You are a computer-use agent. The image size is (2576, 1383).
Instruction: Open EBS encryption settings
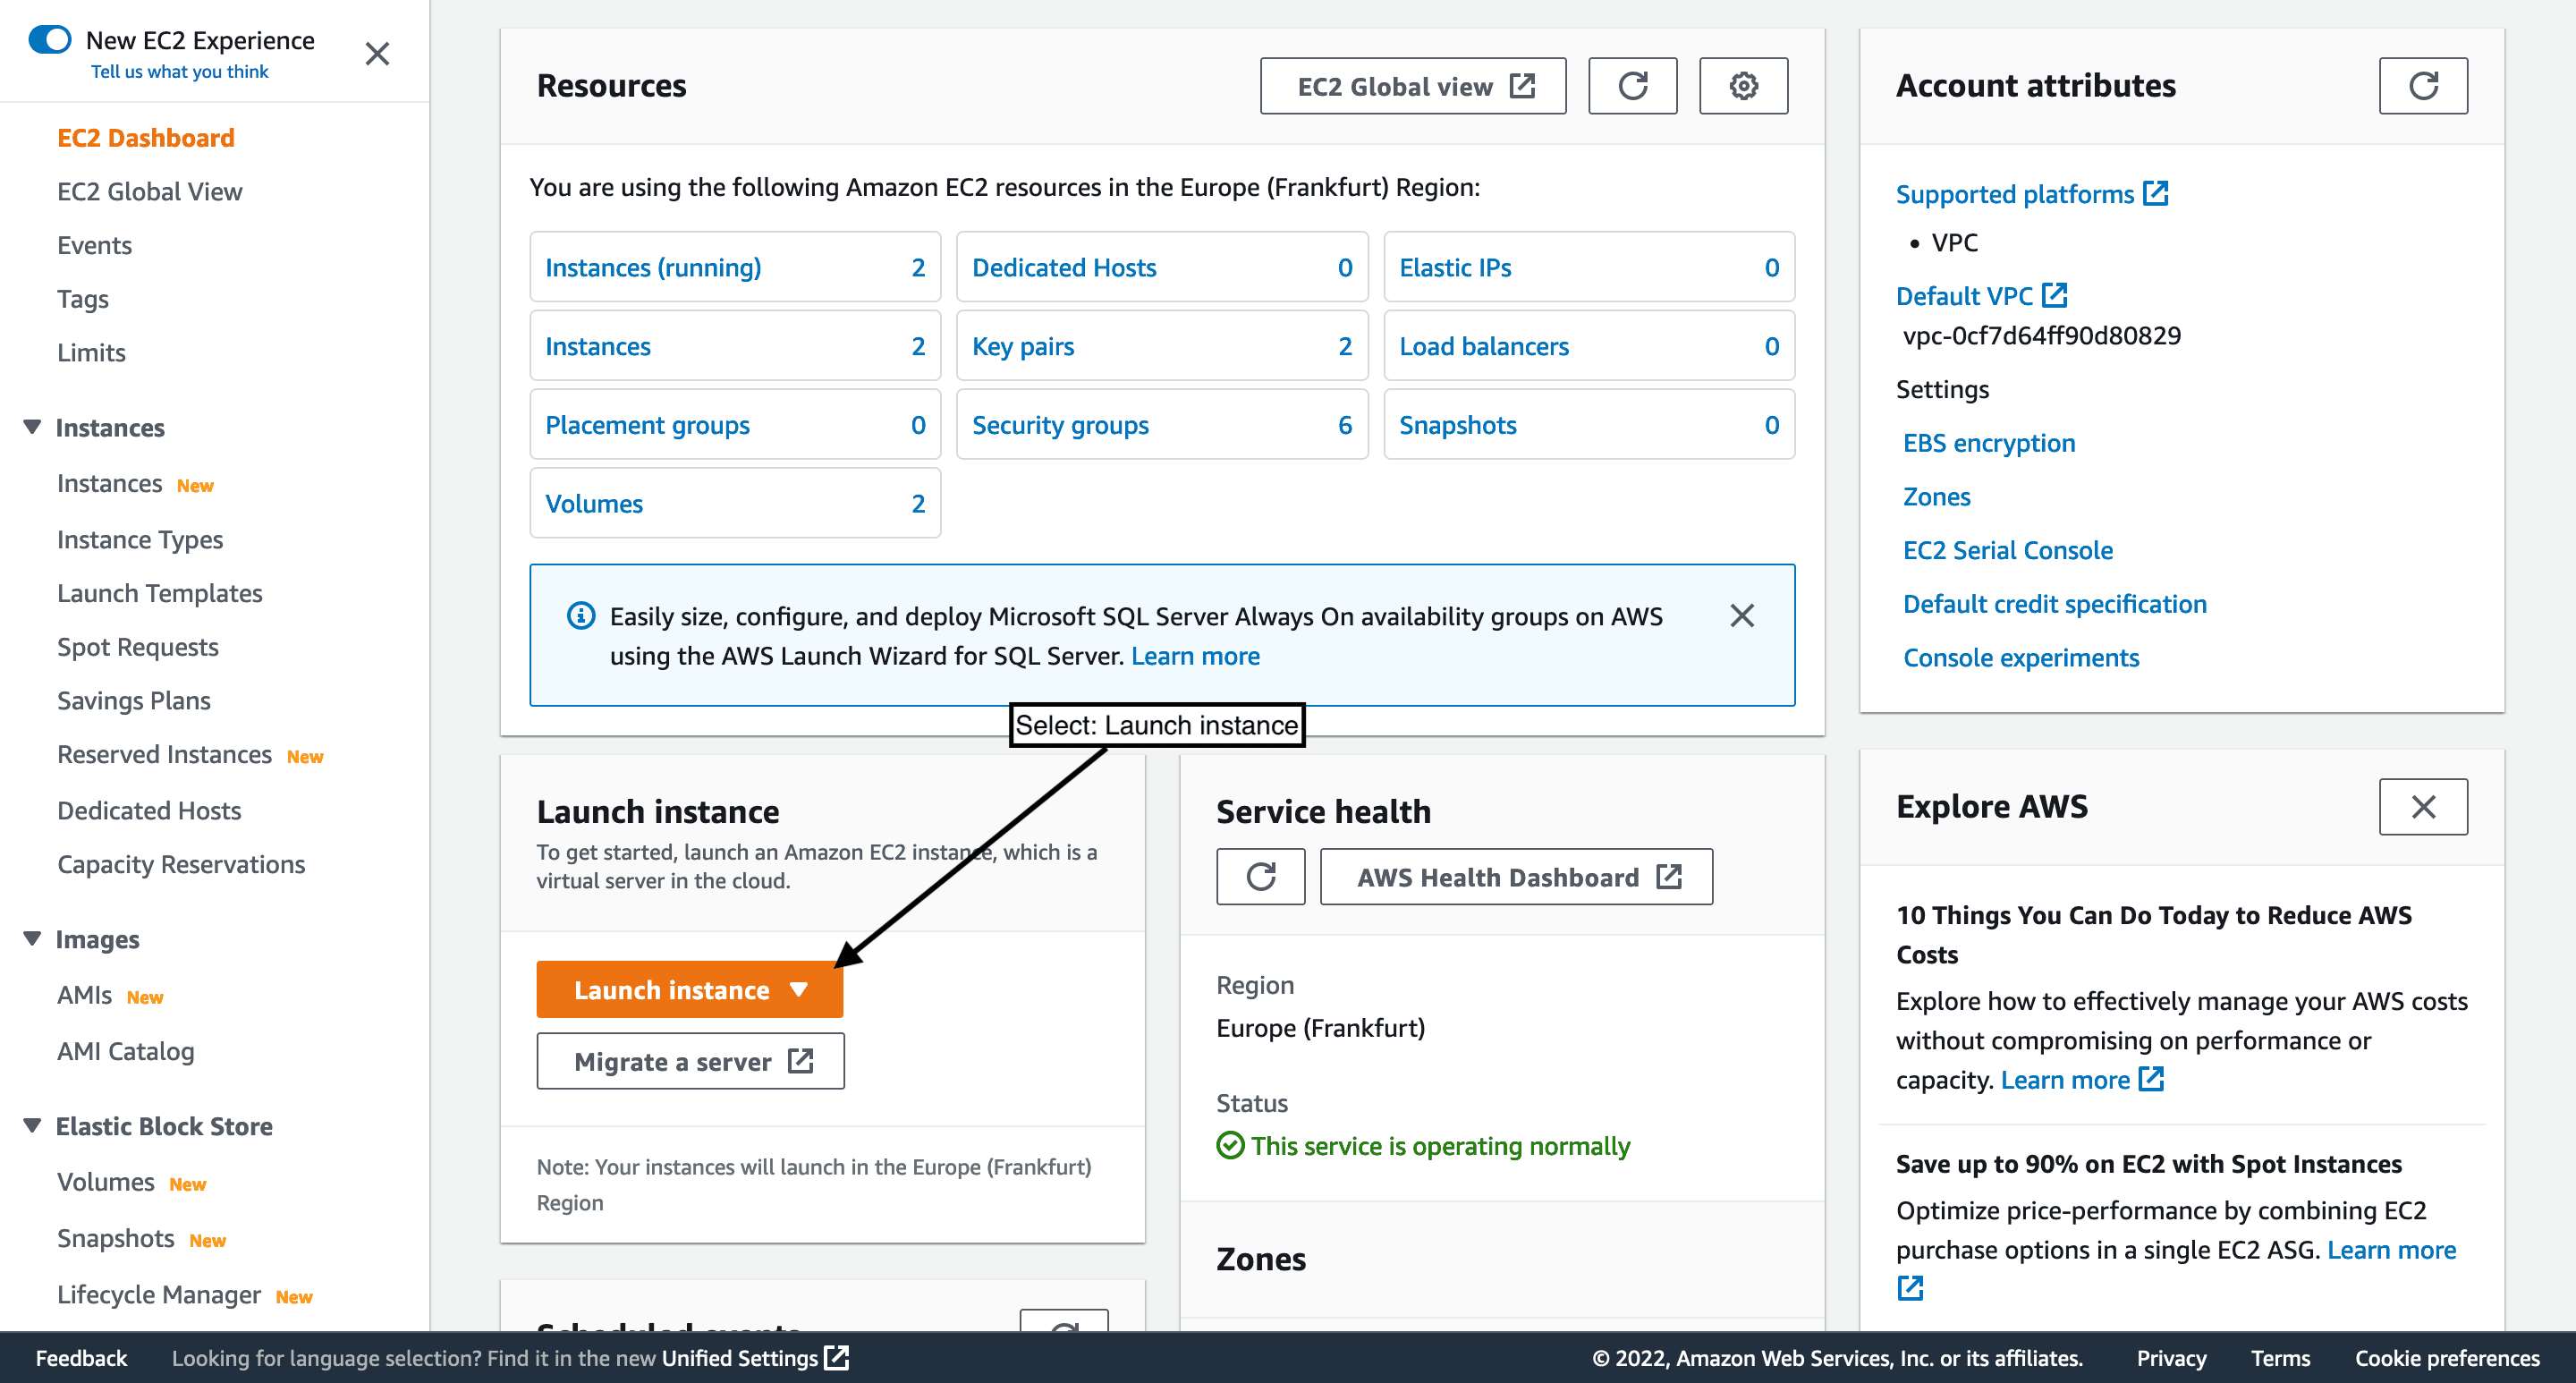click(x=1989, y=443)
